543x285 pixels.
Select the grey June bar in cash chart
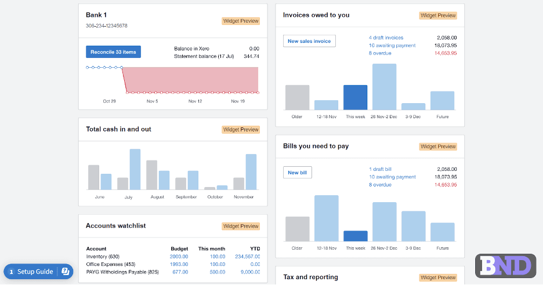[x=93, y=177]
